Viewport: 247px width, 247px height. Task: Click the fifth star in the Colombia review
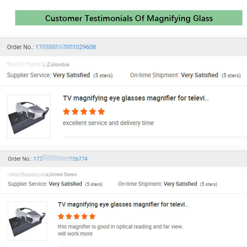tap(101, 112)
